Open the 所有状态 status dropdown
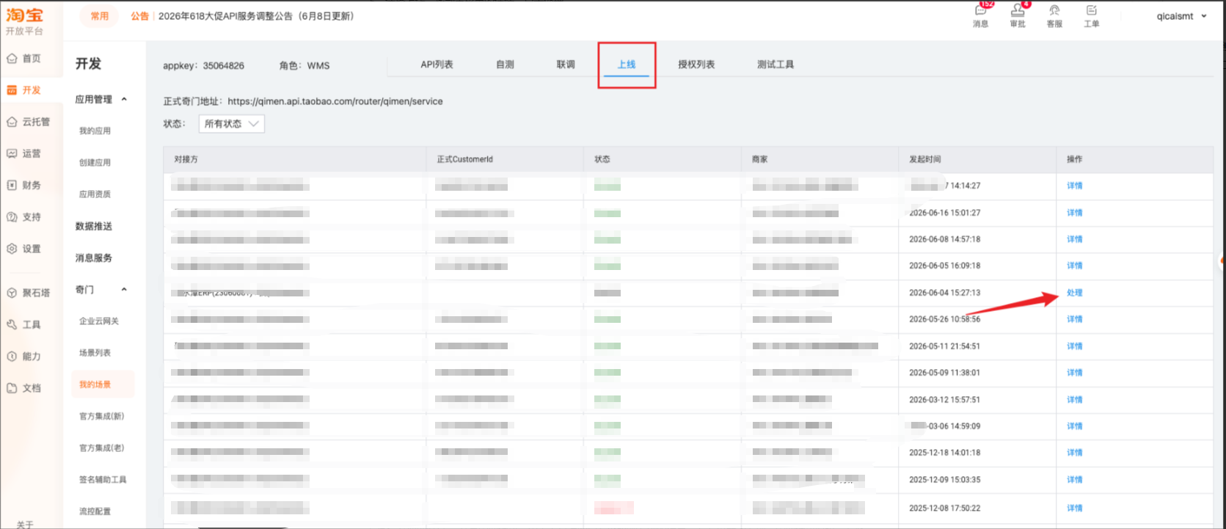Screen dimensions: 1226x529 click(x=231, y=124)
